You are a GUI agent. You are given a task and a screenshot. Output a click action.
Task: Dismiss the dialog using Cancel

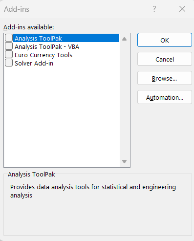click(165, 59)
